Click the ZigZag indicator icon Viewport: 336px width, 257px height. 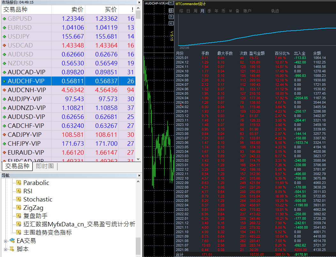coord(19,208)
